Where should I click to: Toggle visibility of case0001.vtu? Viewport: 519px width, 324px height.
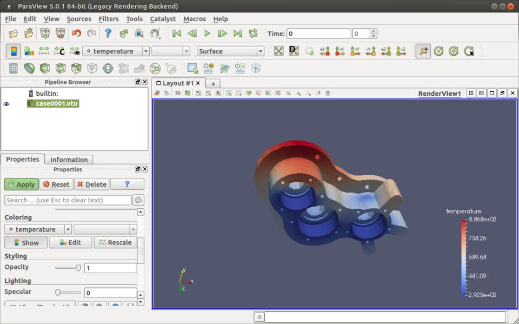pyautogui.click(x=6, y=104)
